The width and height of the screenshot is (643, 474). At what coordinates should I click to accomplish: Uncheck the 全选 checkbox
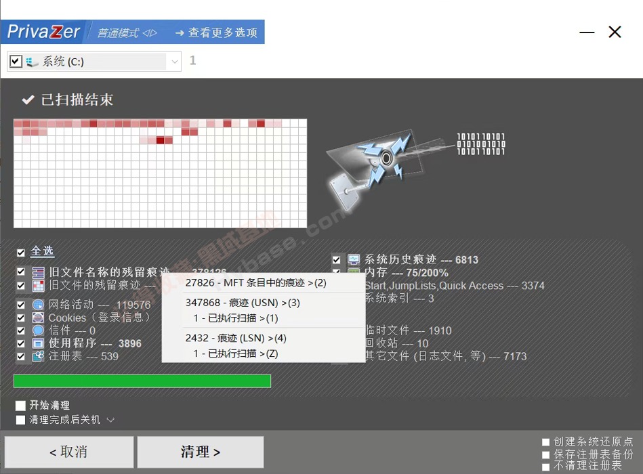21,253
